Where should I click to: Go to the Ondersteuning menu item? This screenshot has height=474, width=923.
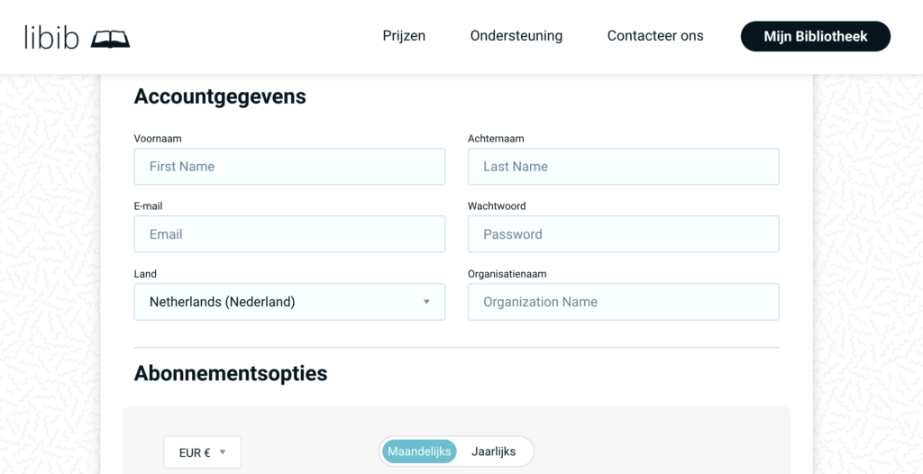coord(516,36)
